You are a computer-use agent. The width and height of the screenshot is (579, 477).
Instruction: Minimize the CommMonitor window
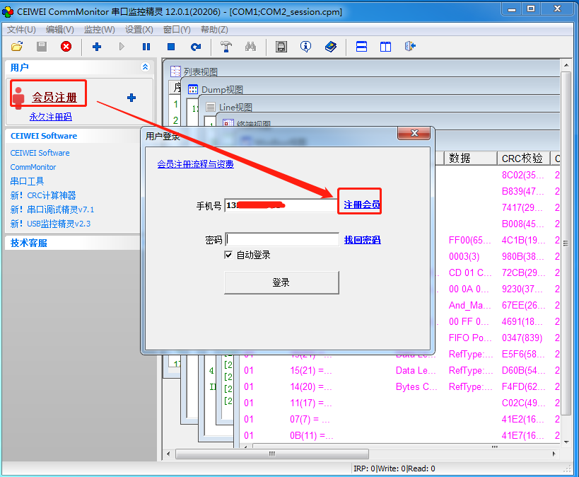[511, 9]
